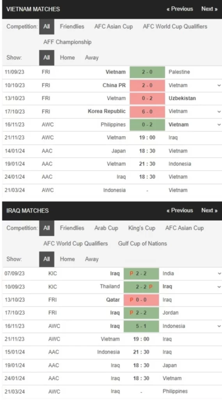Show only Home matches for Vietnam

point(67,58)
